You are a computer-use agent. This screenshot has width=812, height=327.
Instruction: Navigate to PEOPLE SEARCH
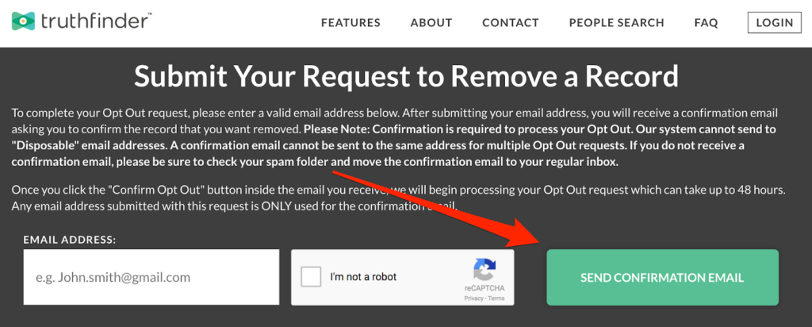coord(617,23)
